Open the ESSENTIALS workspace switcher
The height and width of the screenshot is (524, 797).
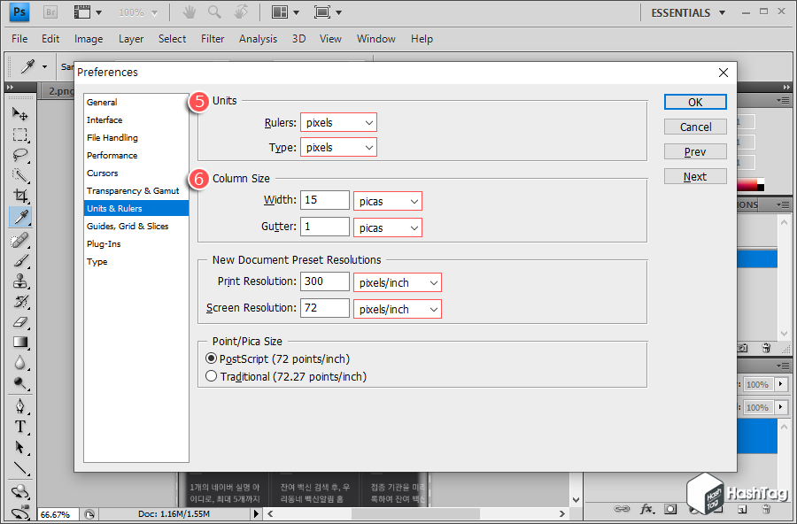(688, 12)
